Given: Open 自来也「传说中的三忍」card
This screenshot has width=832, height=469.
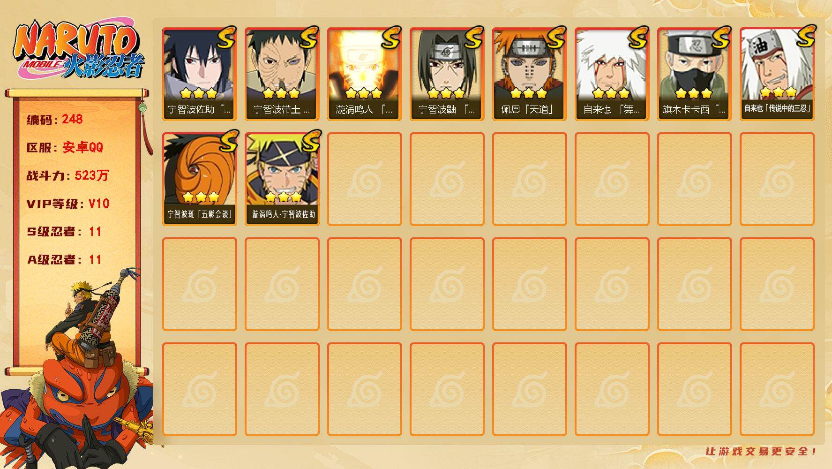Looking at the screenshot, I should point(777,74).
